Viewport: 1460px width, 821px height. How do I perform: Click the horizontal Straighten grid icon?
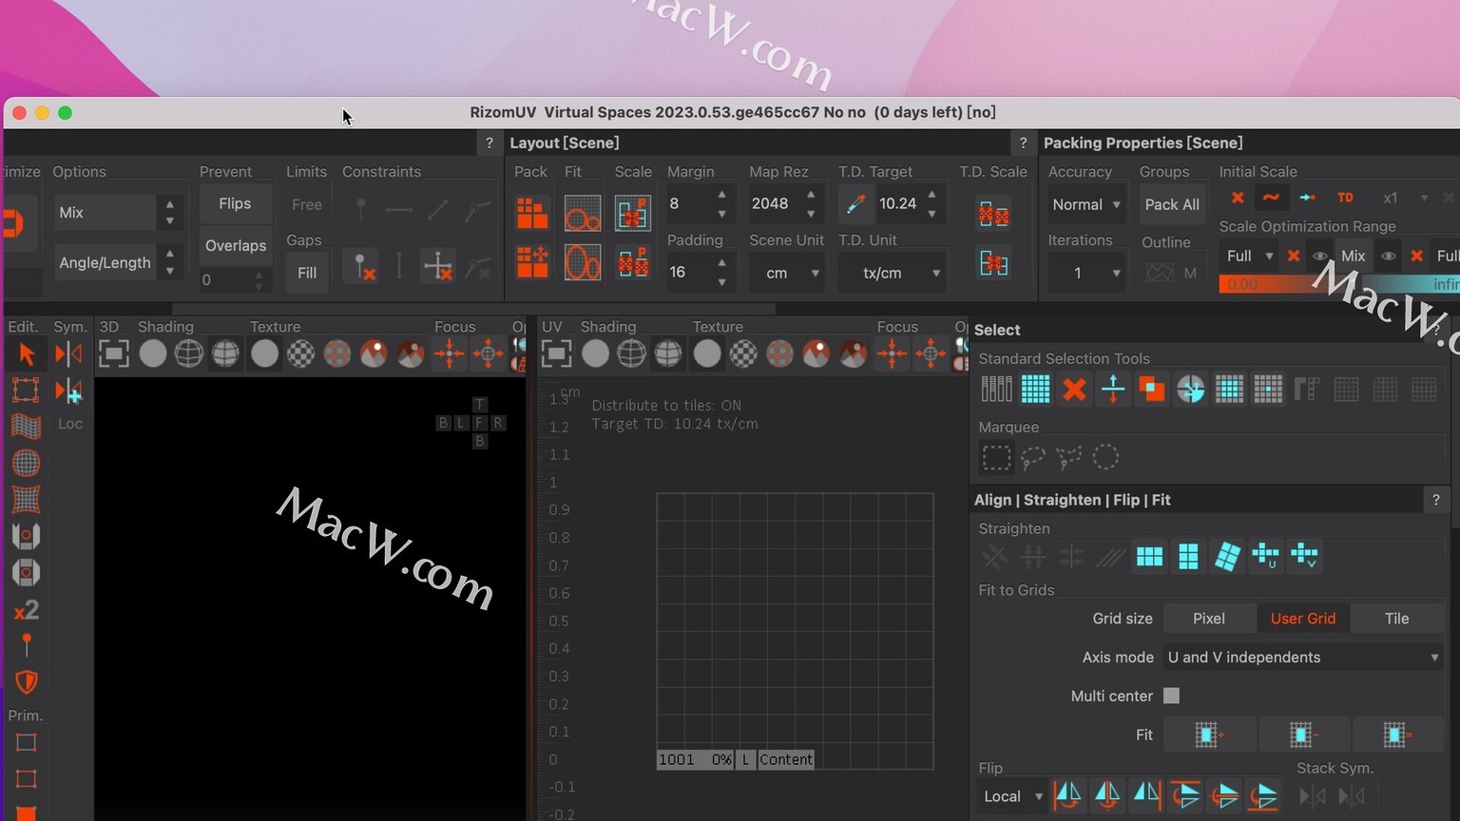pyautogui.click(x=1149, y=557)
